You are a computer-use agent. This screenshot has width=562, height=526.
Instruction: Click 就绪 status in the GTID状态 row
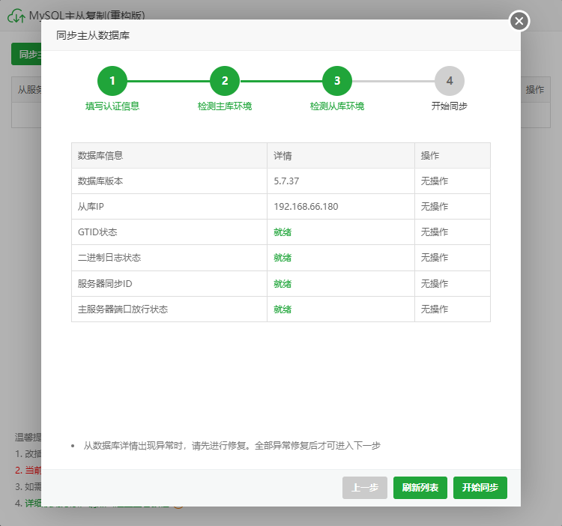tap(282, 232)
